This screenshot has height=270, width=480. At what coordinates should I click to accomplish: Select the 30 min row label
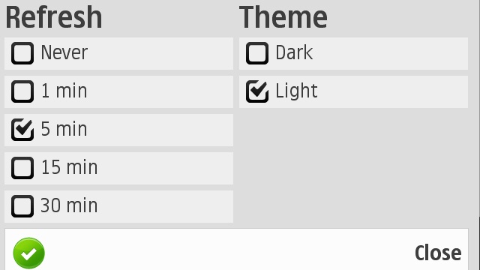click(69, 205)
